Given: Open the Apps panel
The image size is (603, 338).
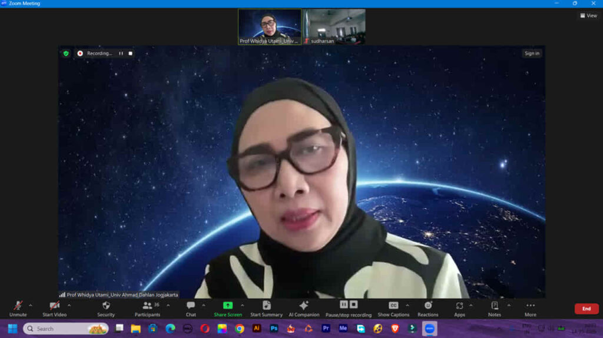Looking at the screenshot, I should tap(459, 309).
